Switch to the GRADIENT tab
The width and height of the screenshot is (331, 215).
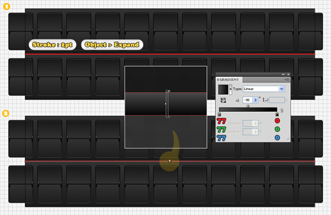pos(229,80)
